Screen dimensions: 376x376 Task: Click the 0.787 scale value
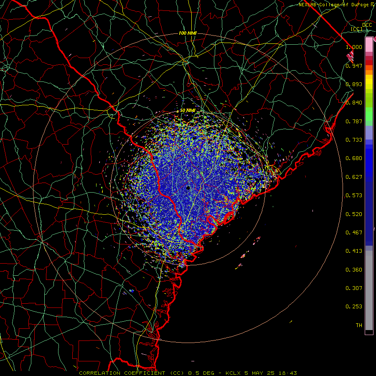tap(354, 121)
